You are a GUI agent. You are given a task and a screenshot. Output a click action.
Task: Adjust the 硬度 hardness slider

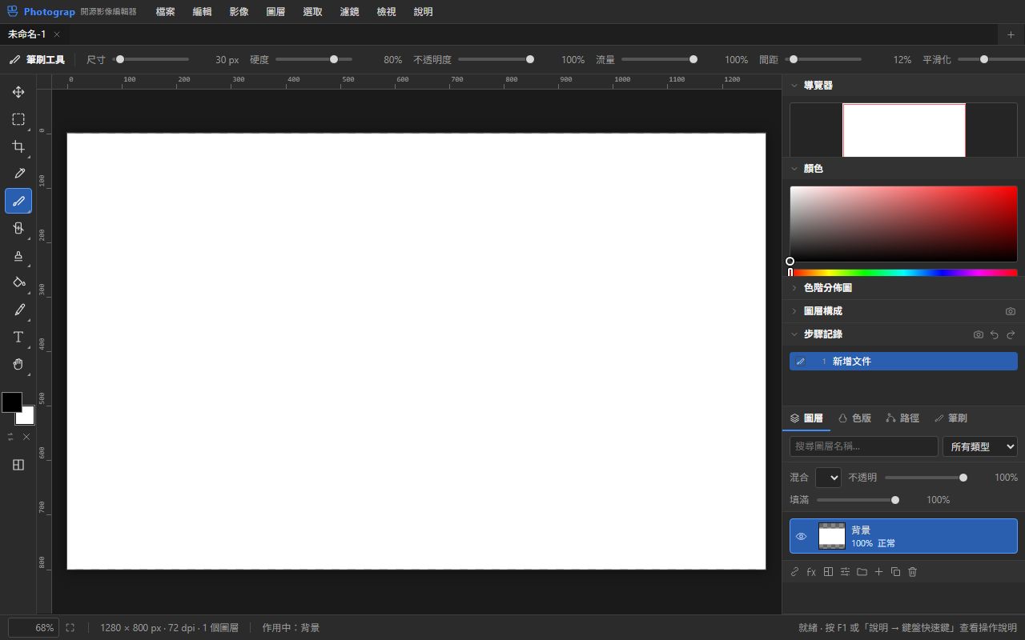click(314, 59)
